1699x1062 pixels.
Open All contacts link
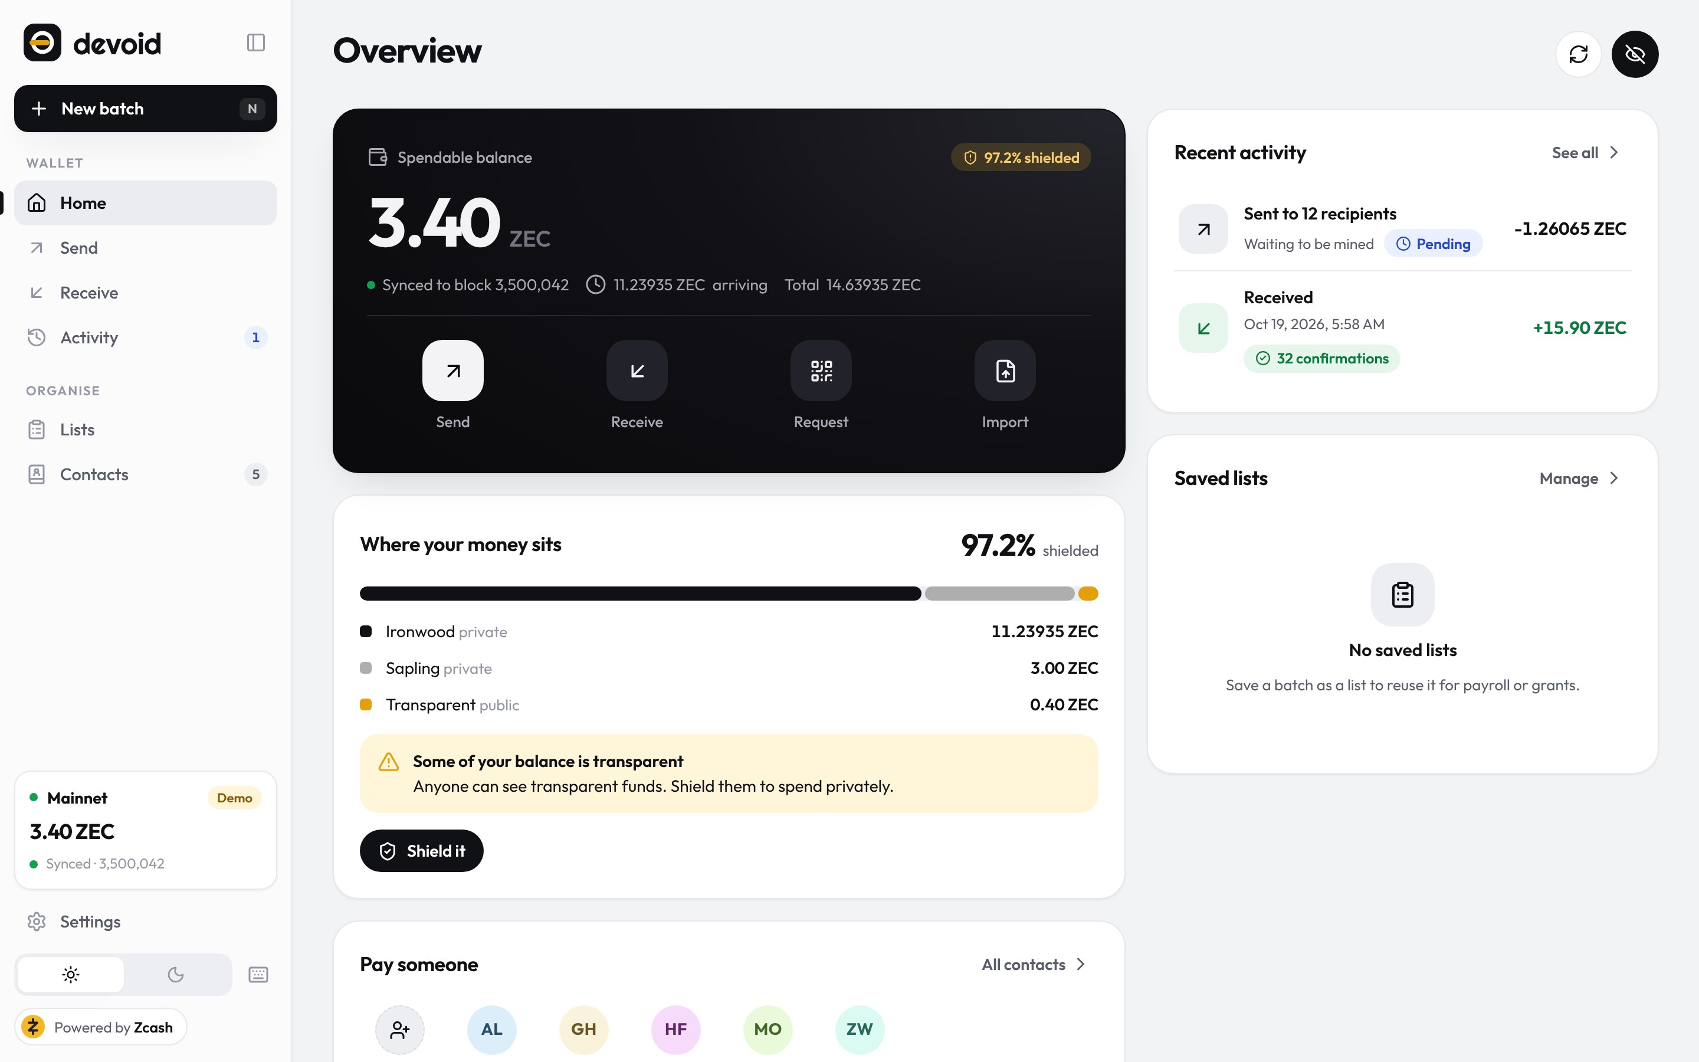(x=1034, y=965)
